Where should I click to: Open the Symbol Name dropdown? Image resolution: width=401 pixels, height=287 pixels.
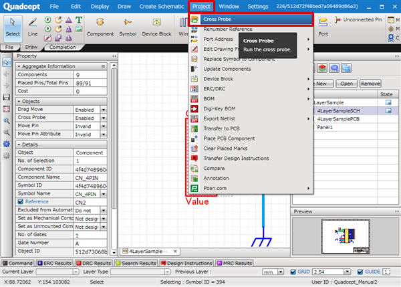(x=104, y=194)
